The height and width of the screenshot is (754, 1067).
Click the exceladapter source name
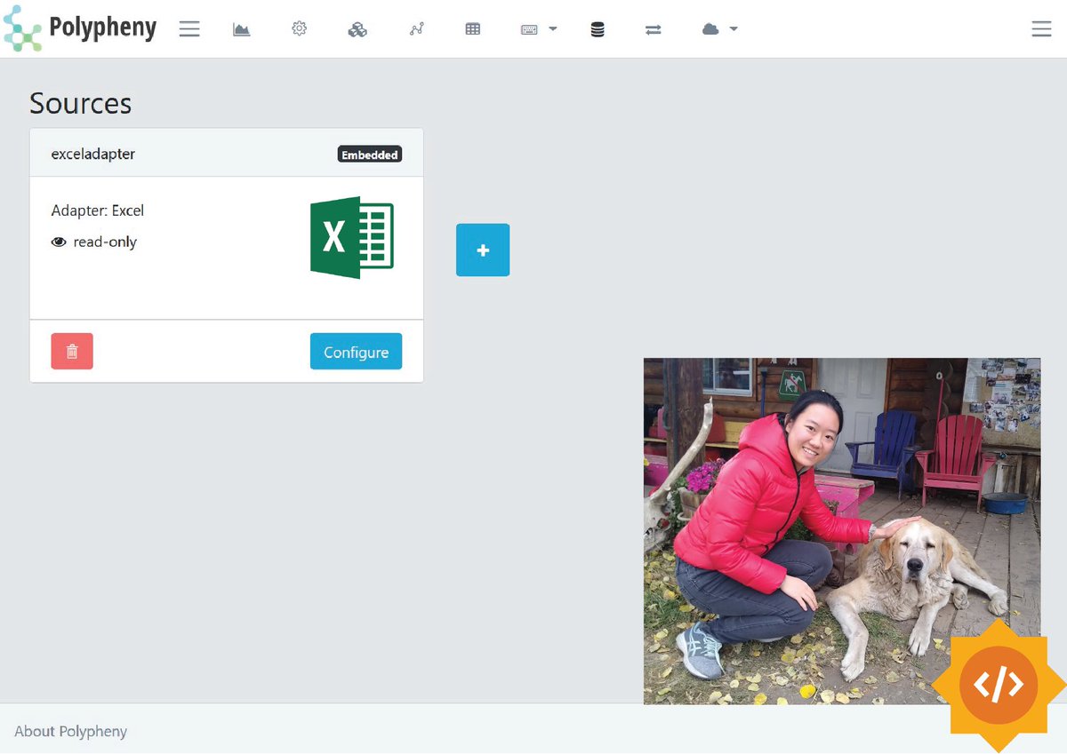pyautogui.click(x=93, y=154)
